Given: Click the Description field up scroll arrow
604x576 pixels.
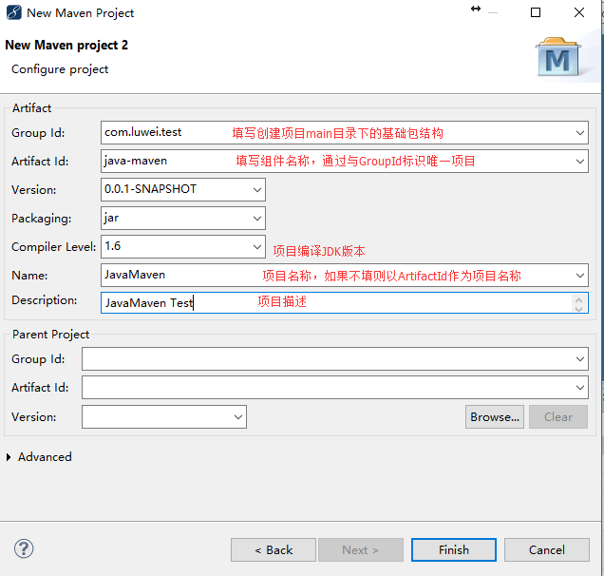Looking at the screenshot, I should (578, 299).
